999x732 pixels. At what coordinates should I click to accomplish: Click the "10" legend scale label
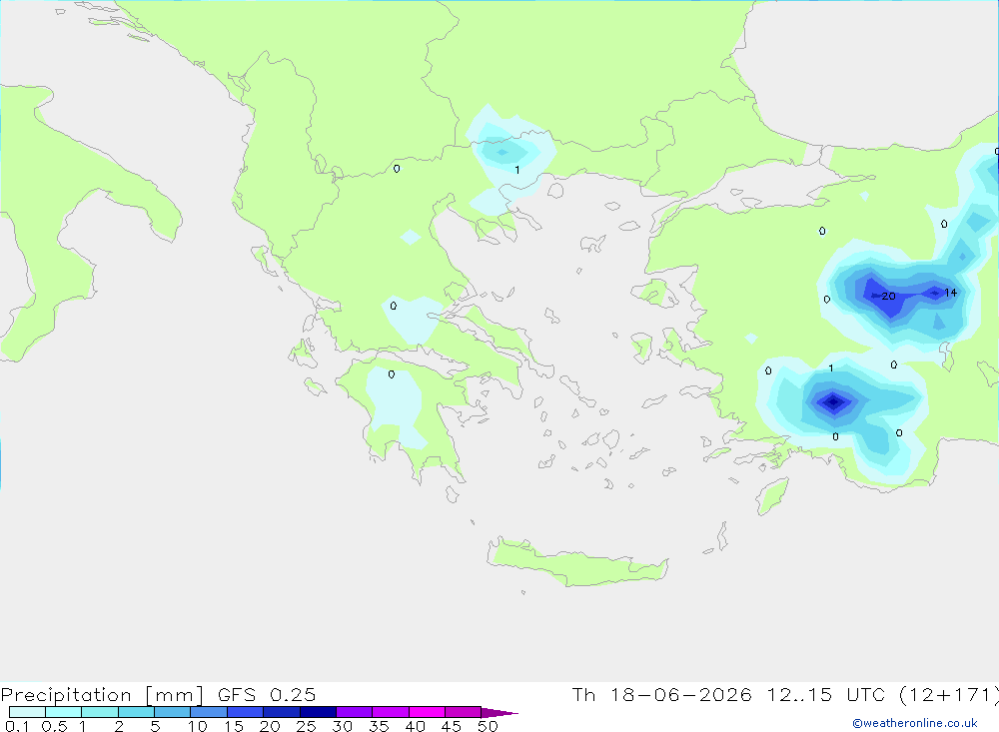(x=198, y=726)
